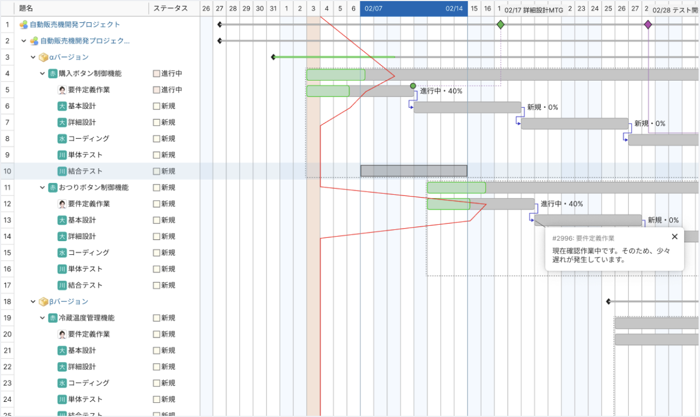Click the 水 icon in row 23 コーディング
This screenshot has height=417, width=700.
[x=62, y=383]
